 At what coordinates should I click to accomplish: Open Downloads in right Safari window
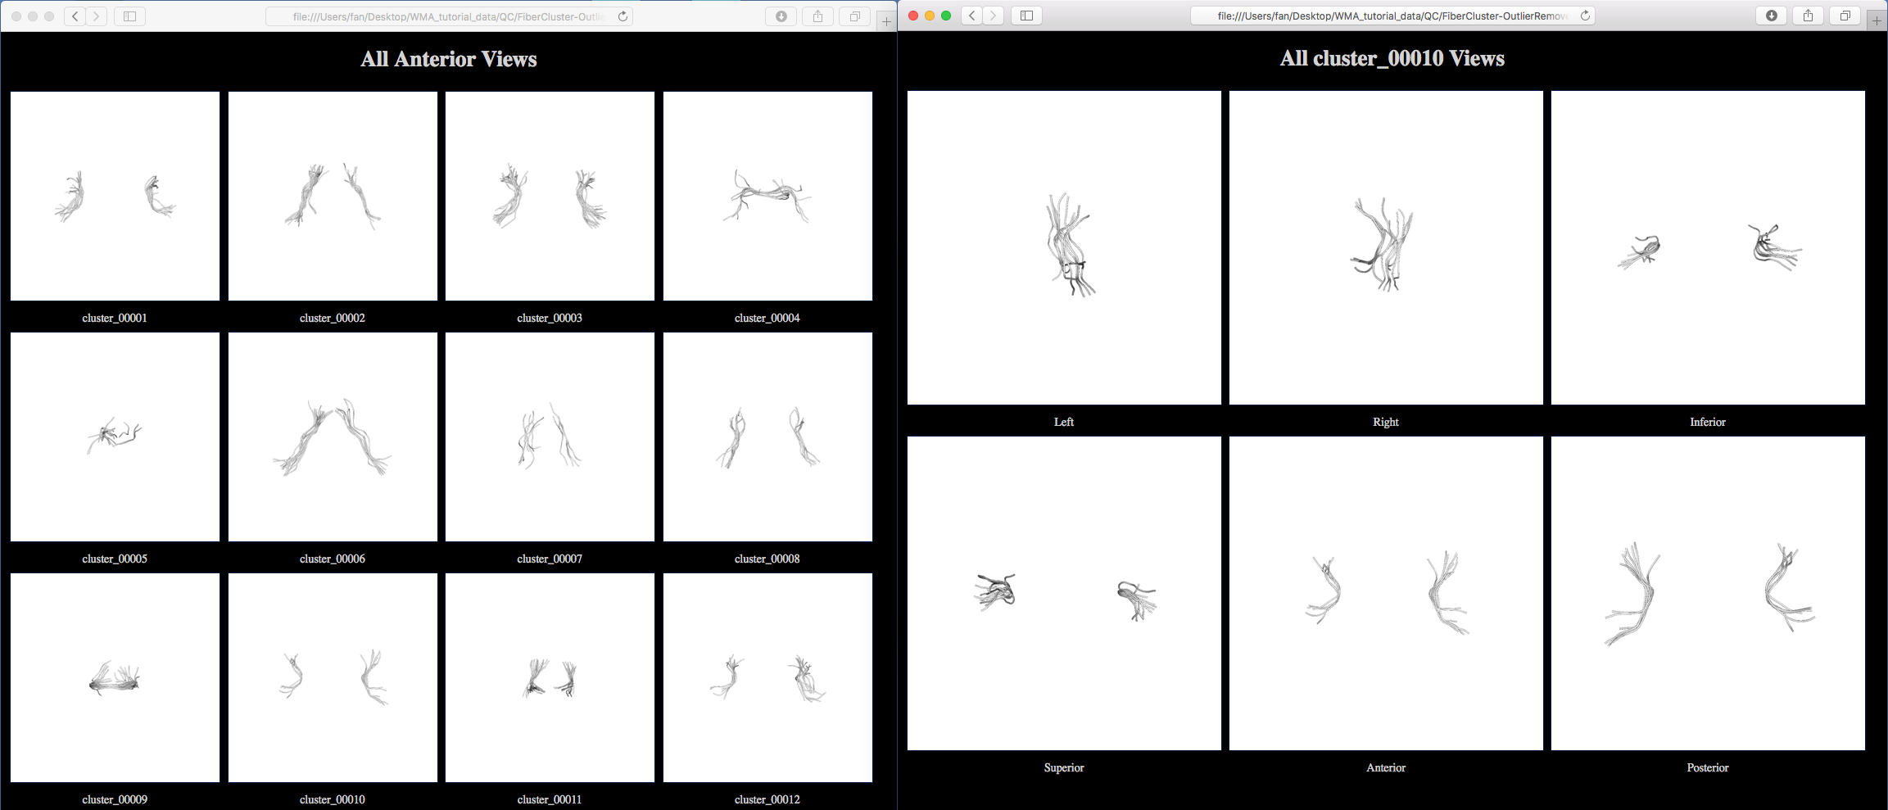click(1772, 16)
